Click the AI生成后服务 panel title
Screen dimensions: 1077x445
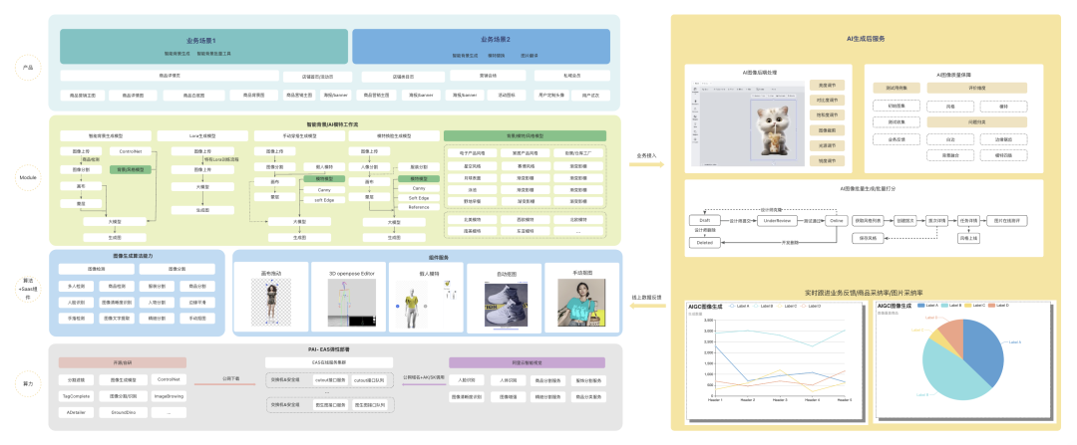865,39
